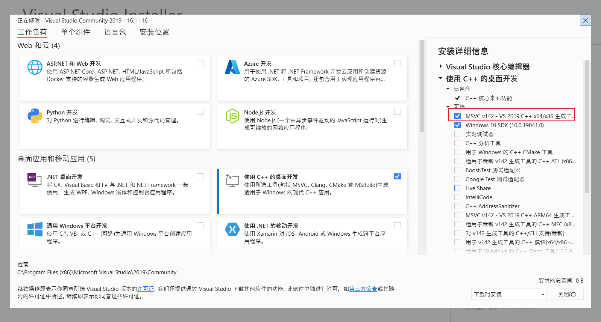Enable the .NET 桌面开发 workload checkbox
The image size is (601, 322).
pyautogui.click(x=200, y=176)
